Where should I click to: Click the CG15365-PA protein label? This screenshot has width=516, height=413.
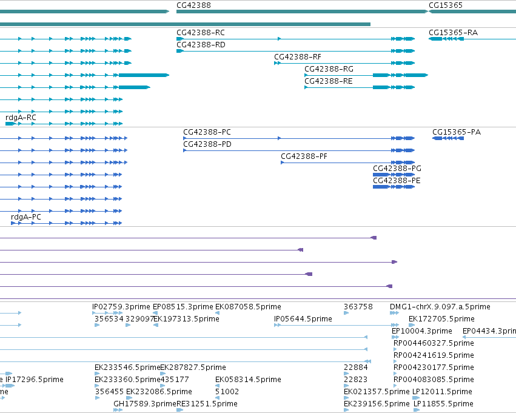tap(457, 132)
